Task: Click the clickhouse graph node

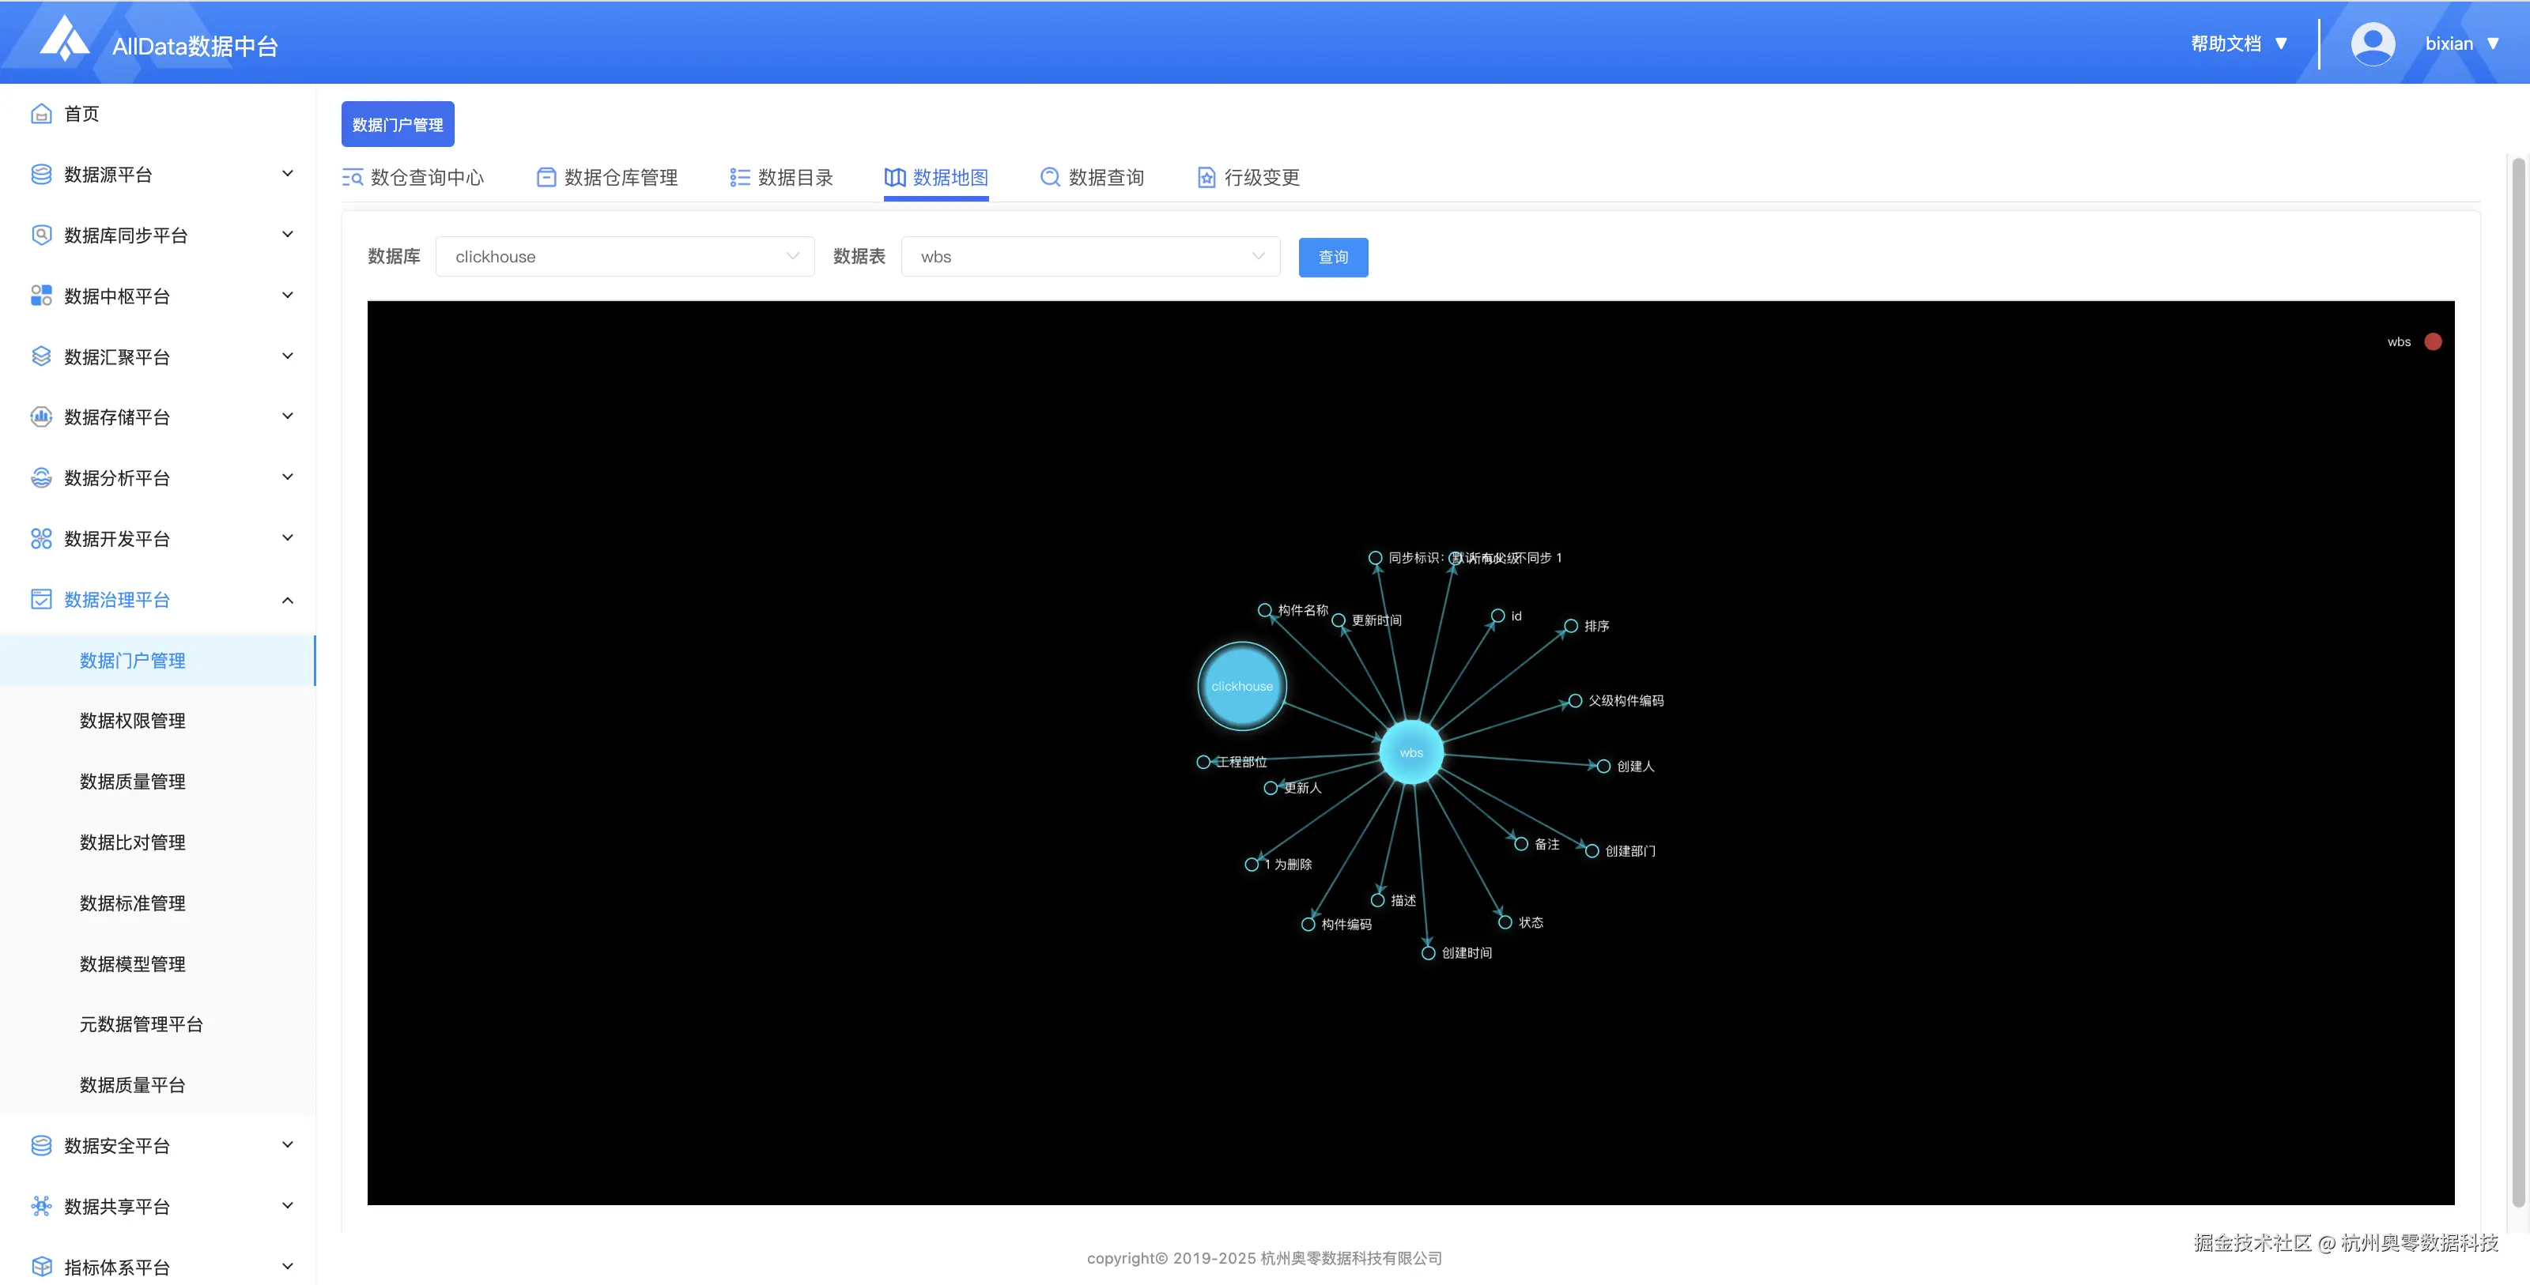Action: (1241, 686)
